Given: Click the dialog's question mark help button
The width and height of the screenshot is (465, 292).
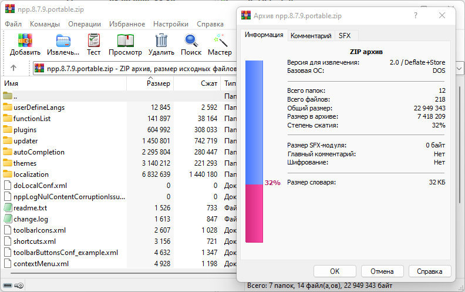Looking at the screenshot, I should [416, 15].
